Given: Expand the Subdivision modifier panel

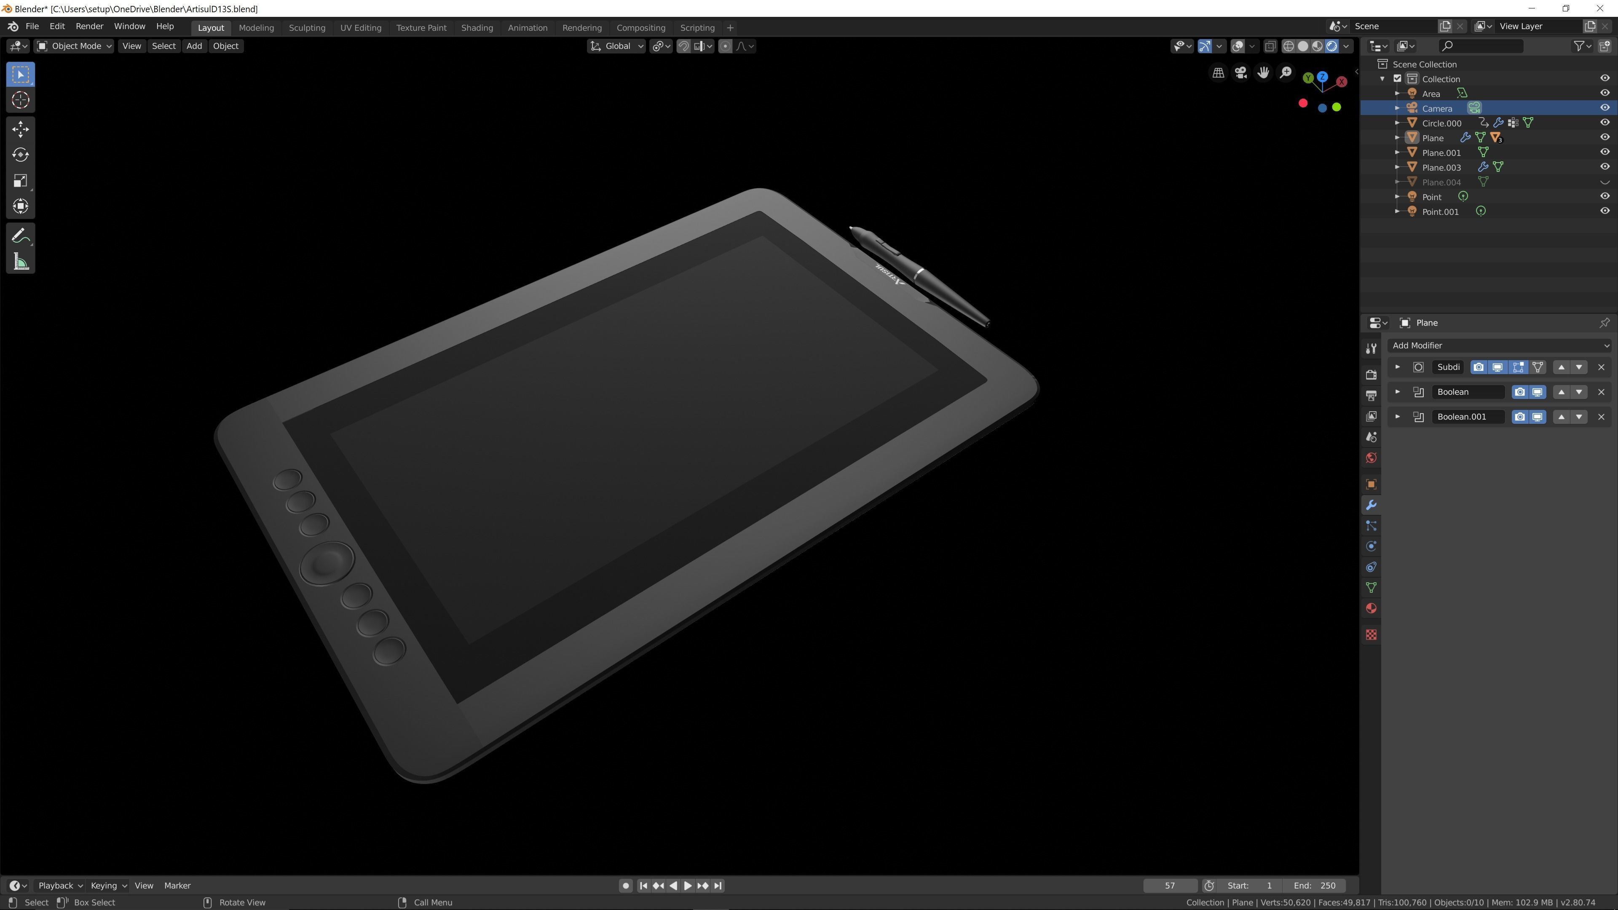Looking at the screenshot, I should pos(1398,367).
